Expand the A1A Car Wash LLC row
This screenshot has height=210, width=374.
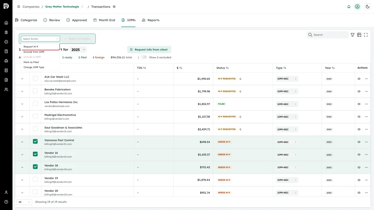pyautogui.click(x=22, y=79)
